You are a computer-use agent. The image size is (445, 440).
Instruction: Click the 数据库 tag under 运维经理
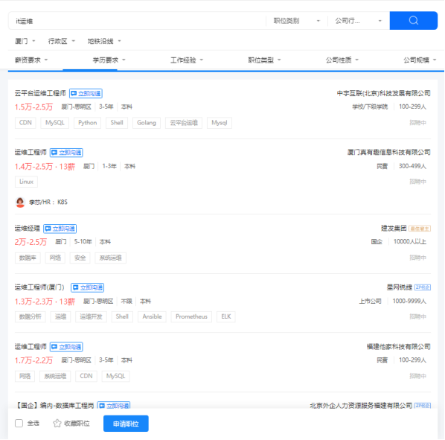point(28,258)
